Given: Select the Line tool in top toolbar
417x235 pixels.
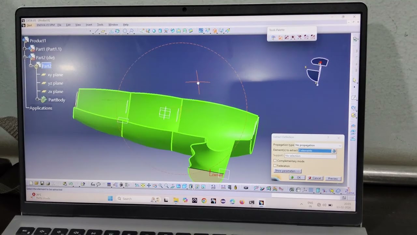Looking at the screenshot, I should [96, 31].
